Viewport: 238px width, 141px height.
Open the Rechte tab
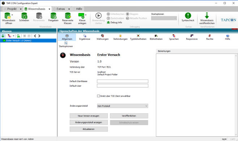[x=210, y=37]
